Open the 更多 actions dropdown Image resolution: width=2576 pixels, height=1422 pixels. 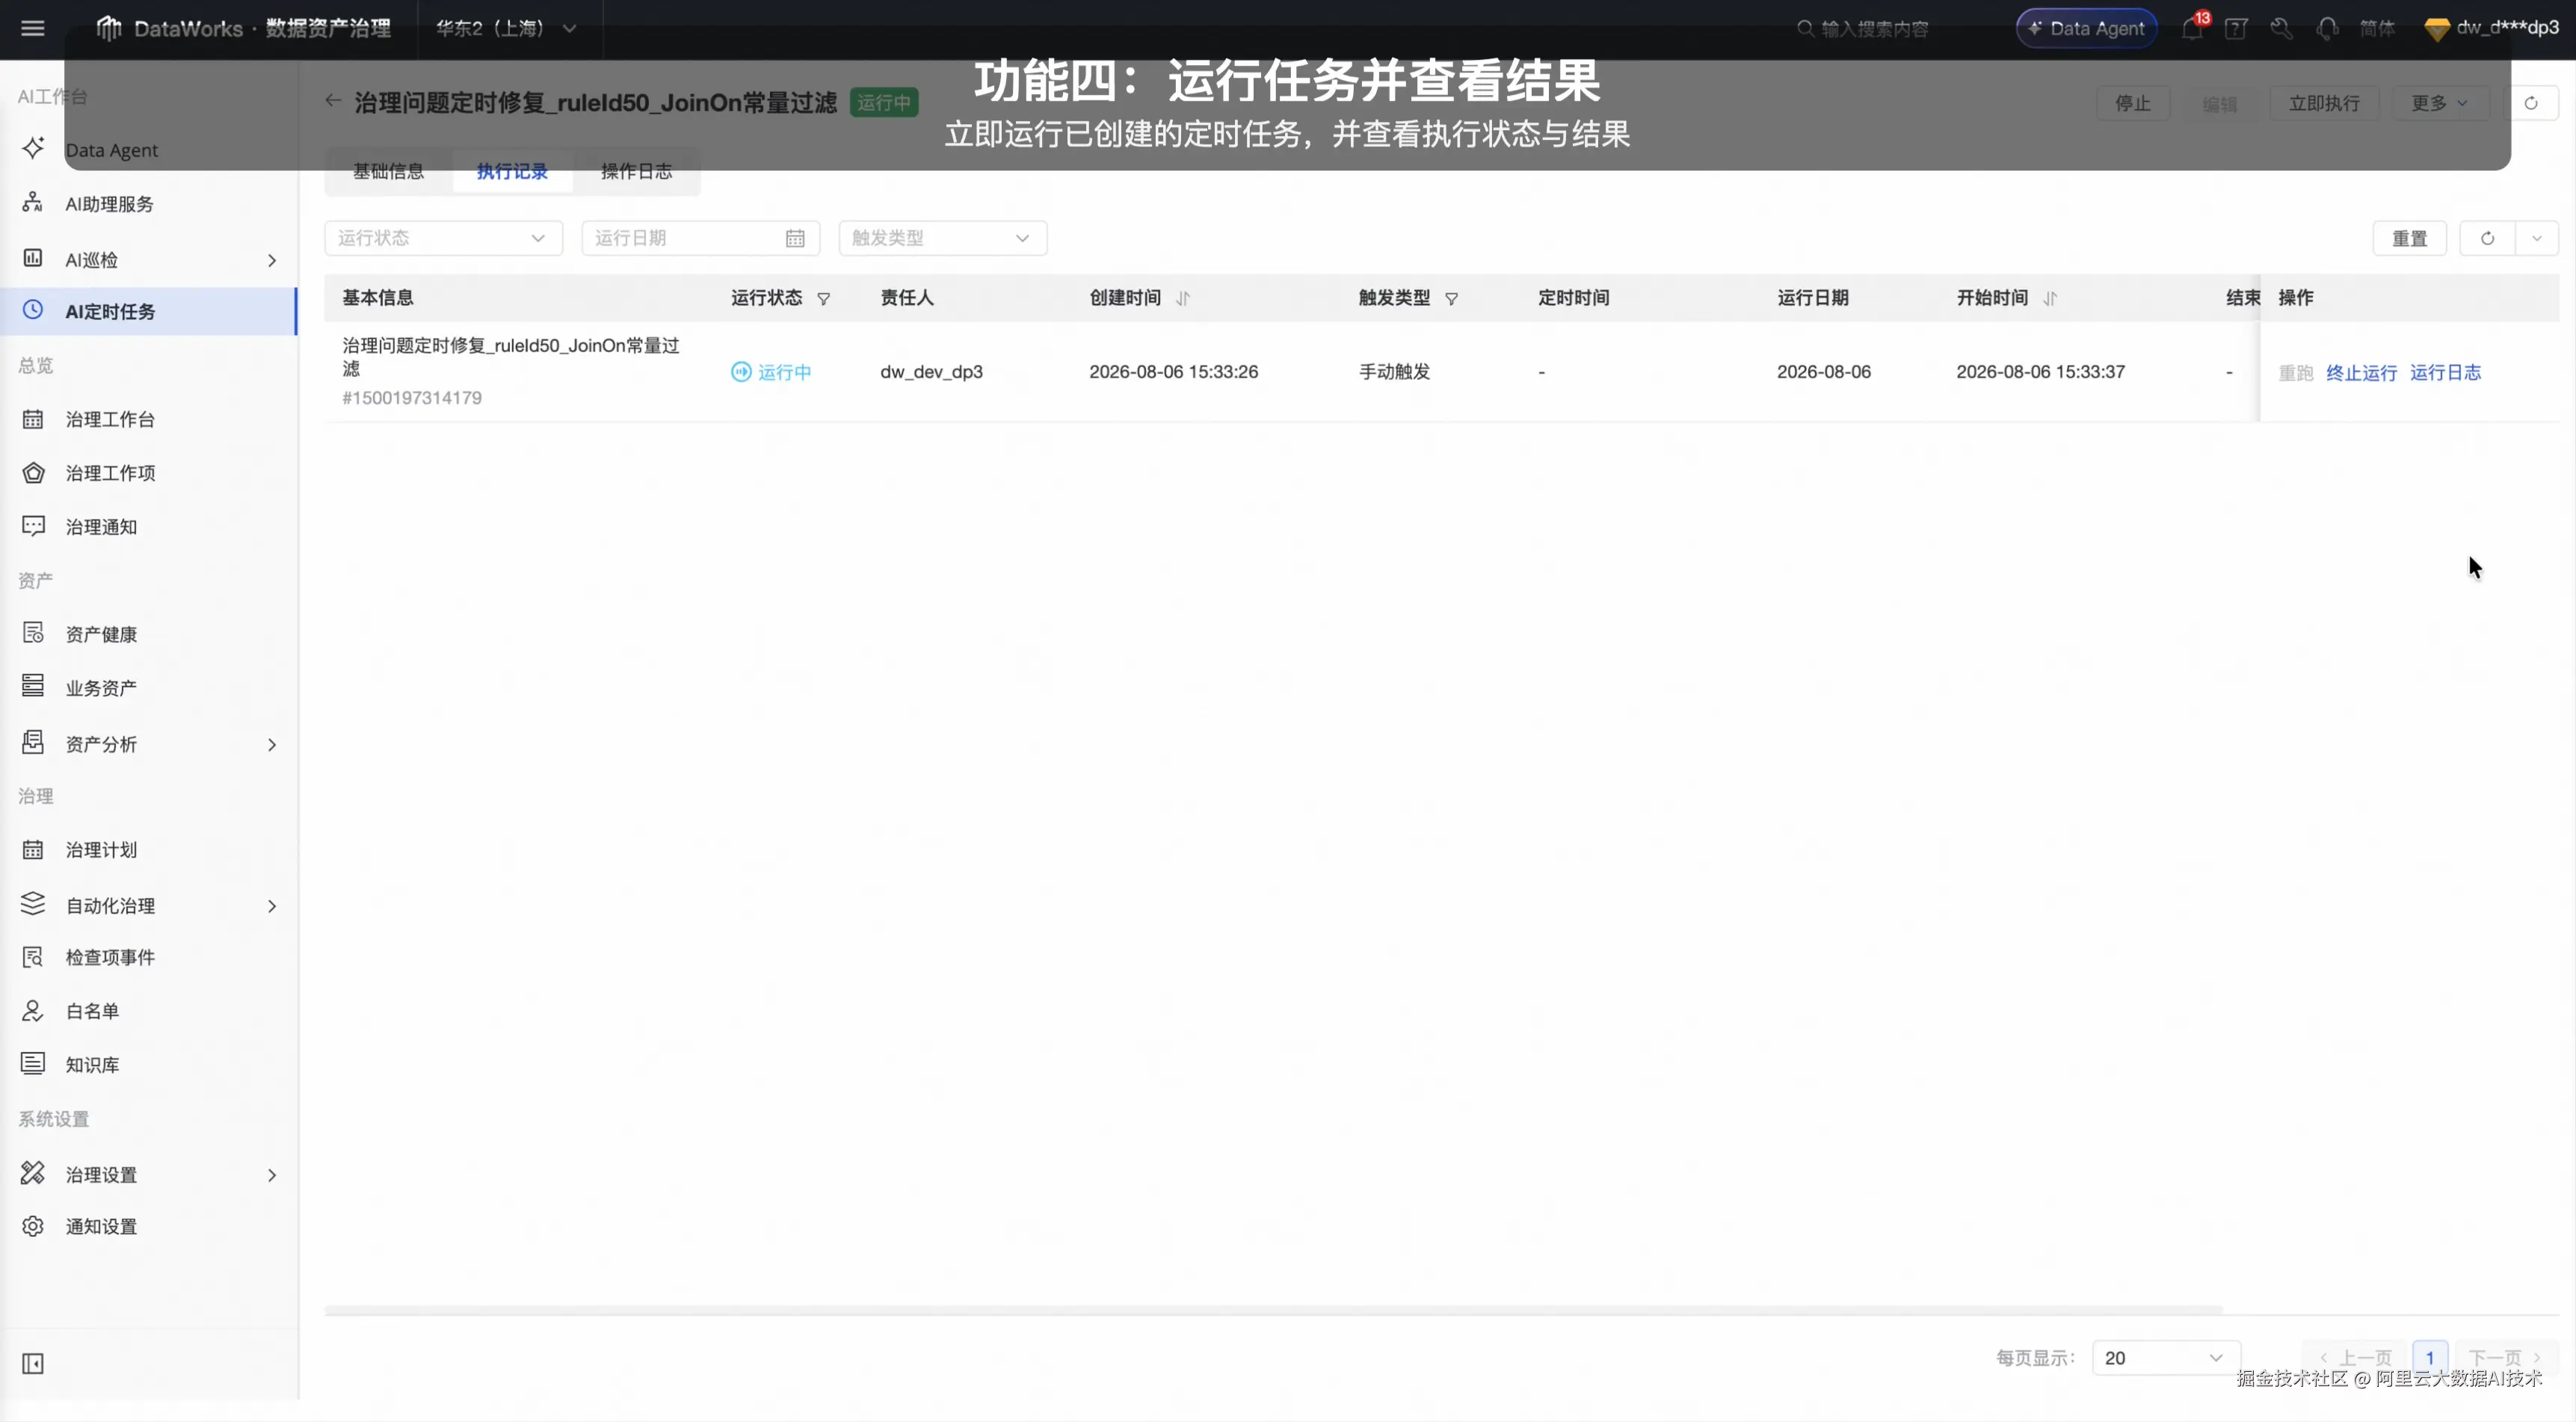pos(2439,103)
